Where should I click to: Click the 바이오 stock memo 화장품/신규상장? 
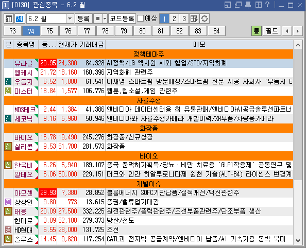click(130, 137)
